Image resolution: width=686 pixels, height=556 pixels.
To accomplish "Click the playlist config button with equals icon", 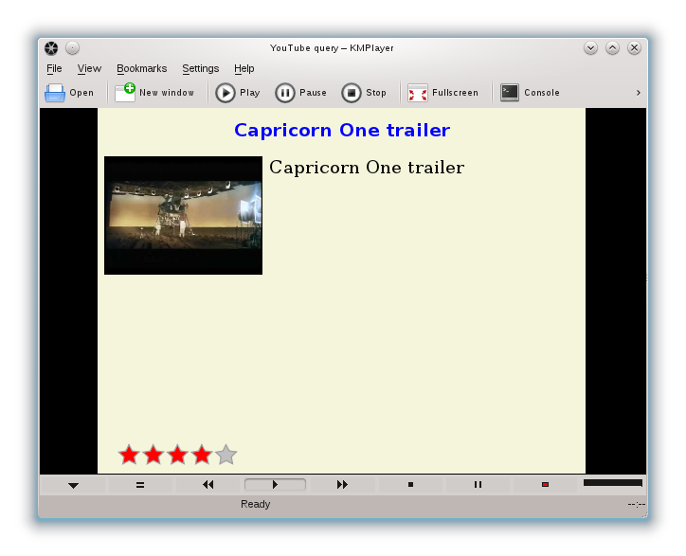I will (x=140, y=485).
